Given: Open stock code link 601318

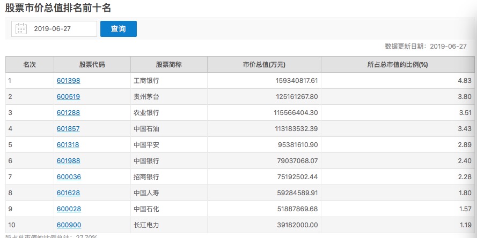Looking at the screenshot, I should 68,145.
